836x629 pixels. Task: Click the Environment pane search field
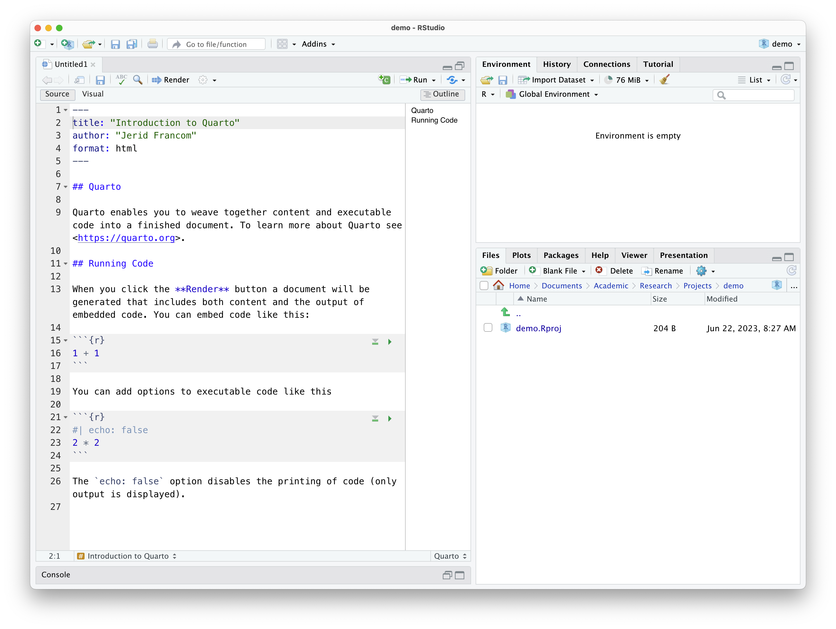click(752, 95)
